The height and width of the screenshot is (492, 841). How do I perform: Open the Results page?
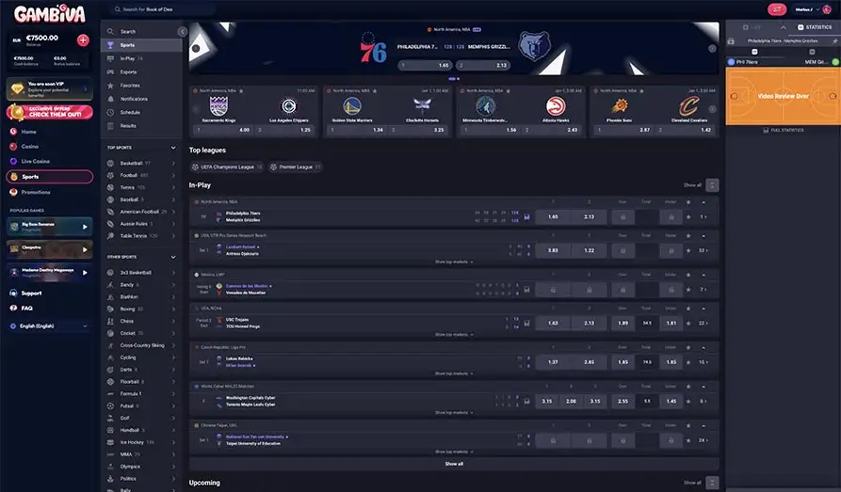[x=141, y=125]
